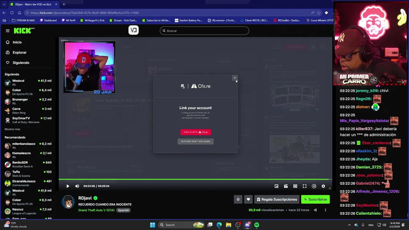
Task: Close the Cfx.re link account dialog
Action: pos(235,78)
